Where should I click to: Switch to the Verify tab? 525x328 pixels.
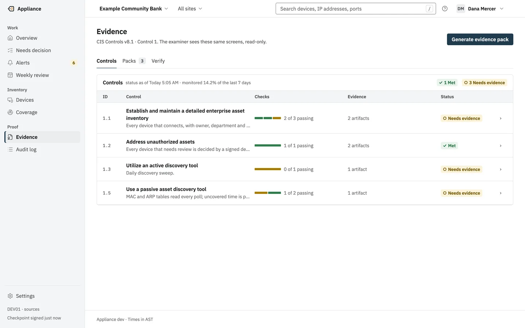click(158, 61)
